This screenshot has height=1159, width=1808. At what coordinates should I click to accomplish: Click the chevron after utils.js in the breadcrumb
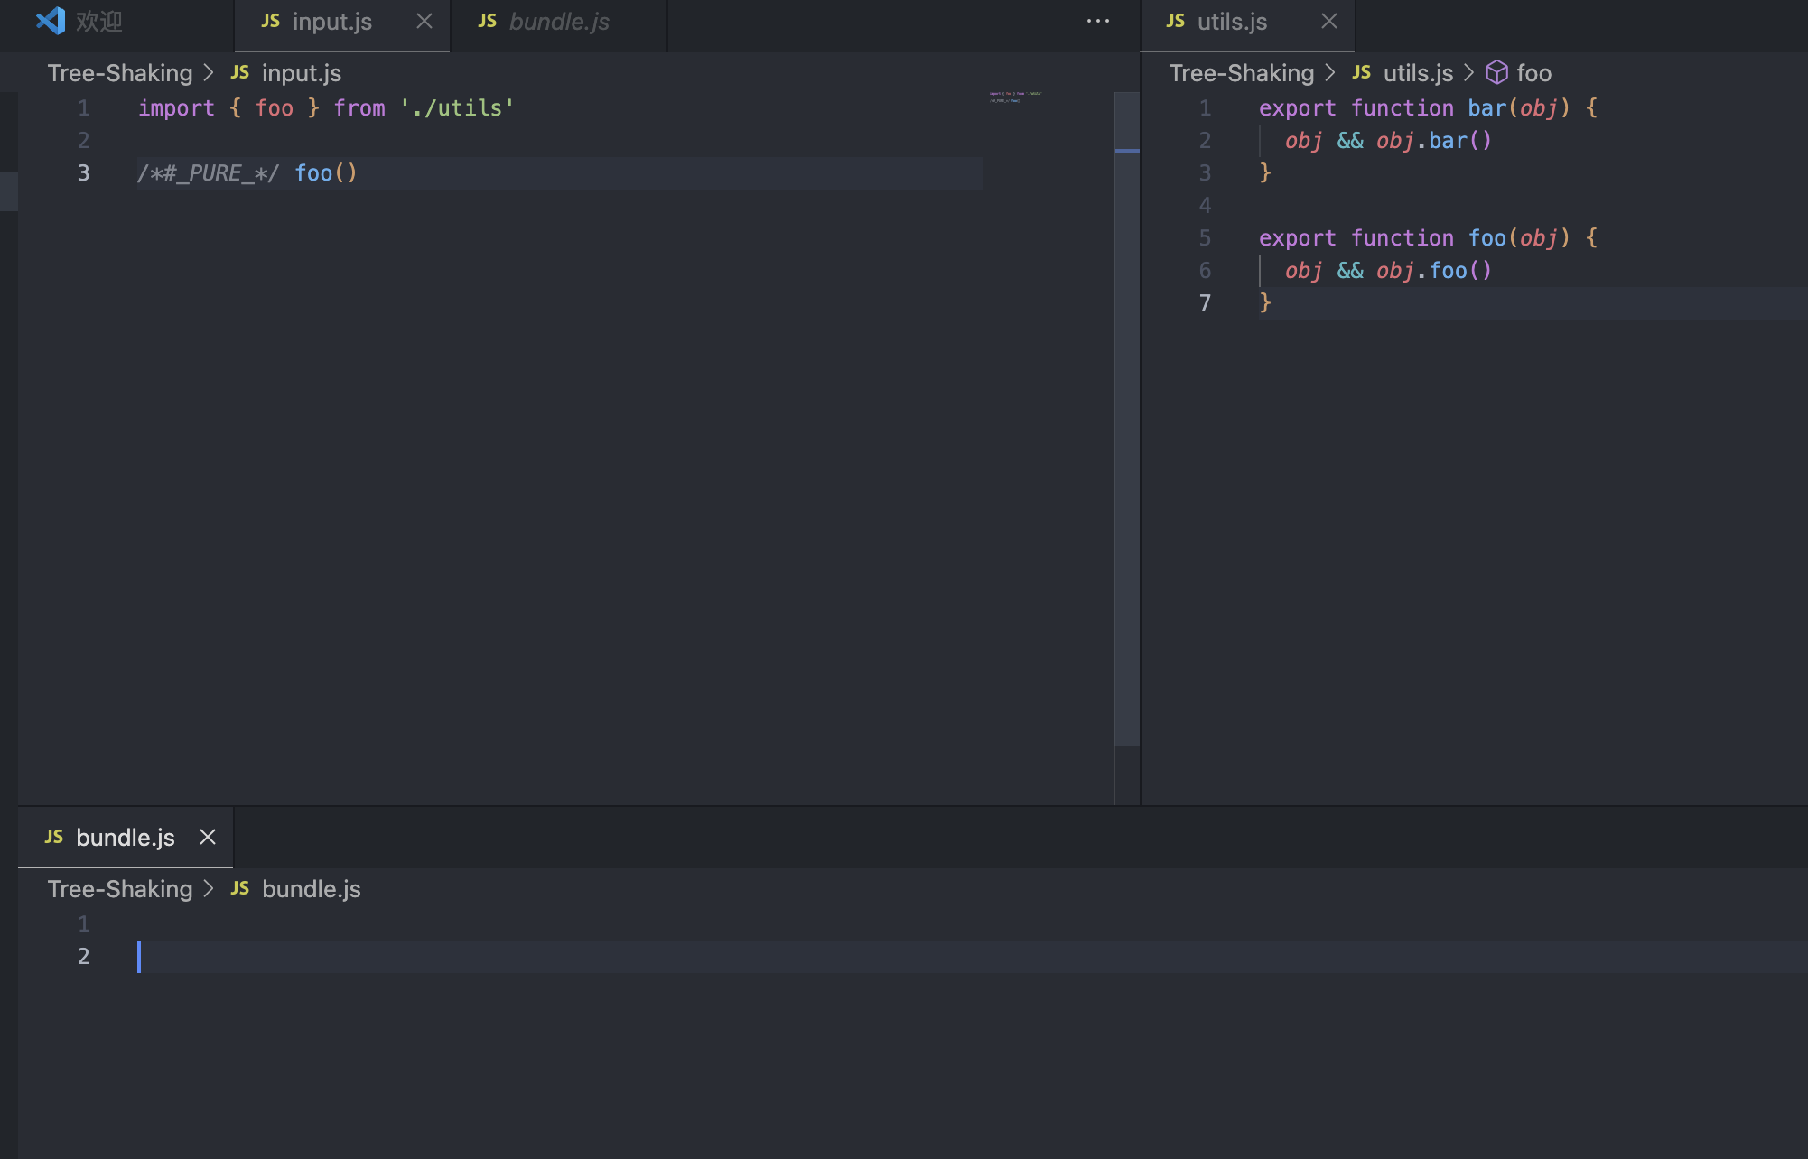tap(1468, 73)
